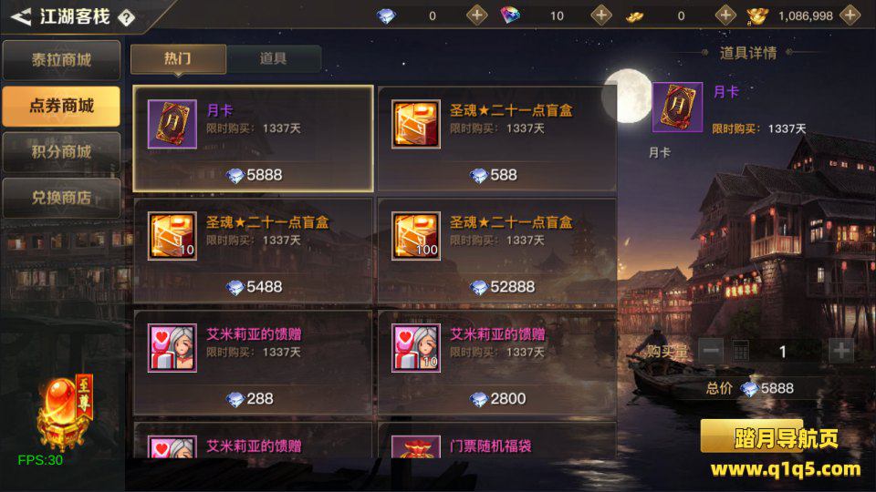876x492 pixels.
Task: Select the 热门 tab
Action: [178, 58]
